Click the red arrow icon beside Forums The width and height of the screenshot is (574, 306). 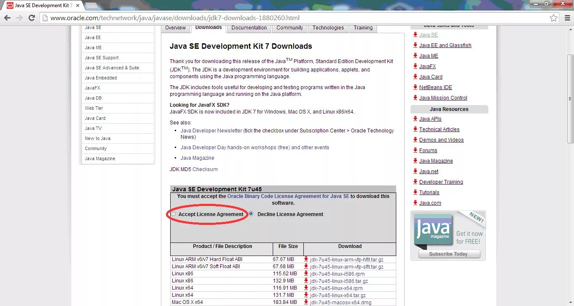point(415,150)
